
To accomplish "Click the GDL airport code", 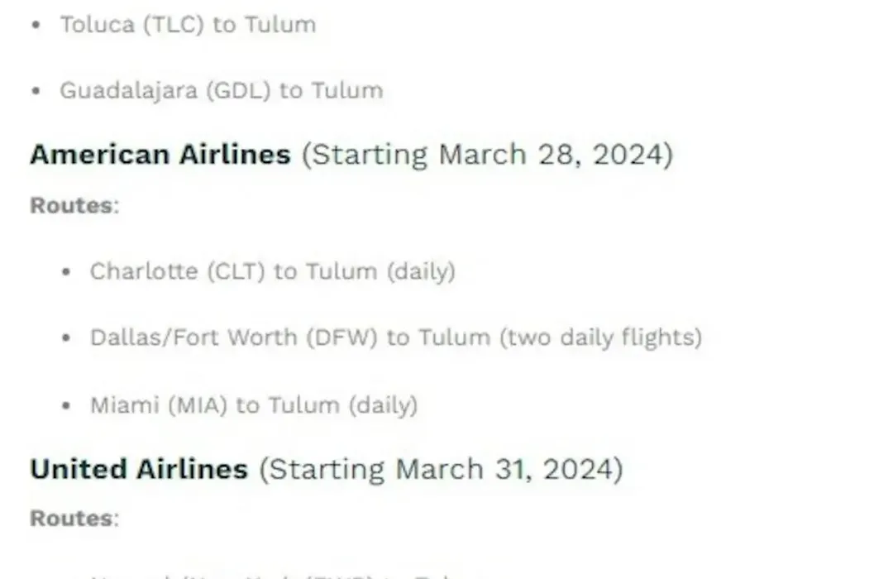I will point(238,91).
